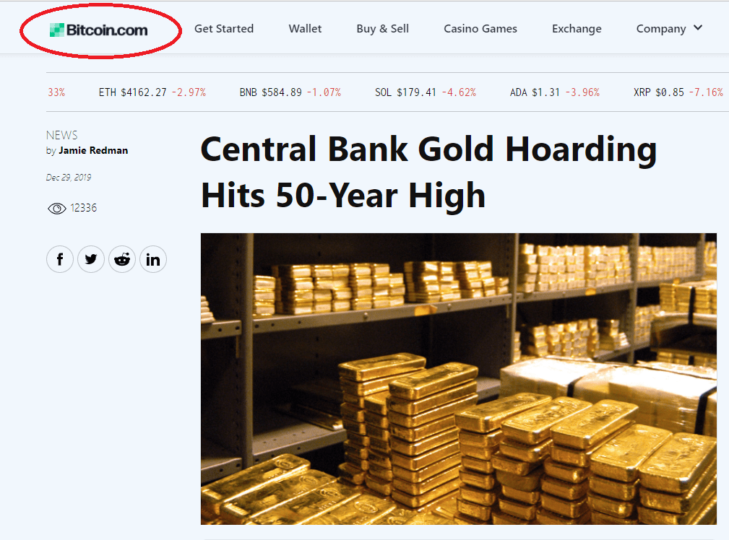Open the Wallet page
729x540 pixels.
point(305,29)
